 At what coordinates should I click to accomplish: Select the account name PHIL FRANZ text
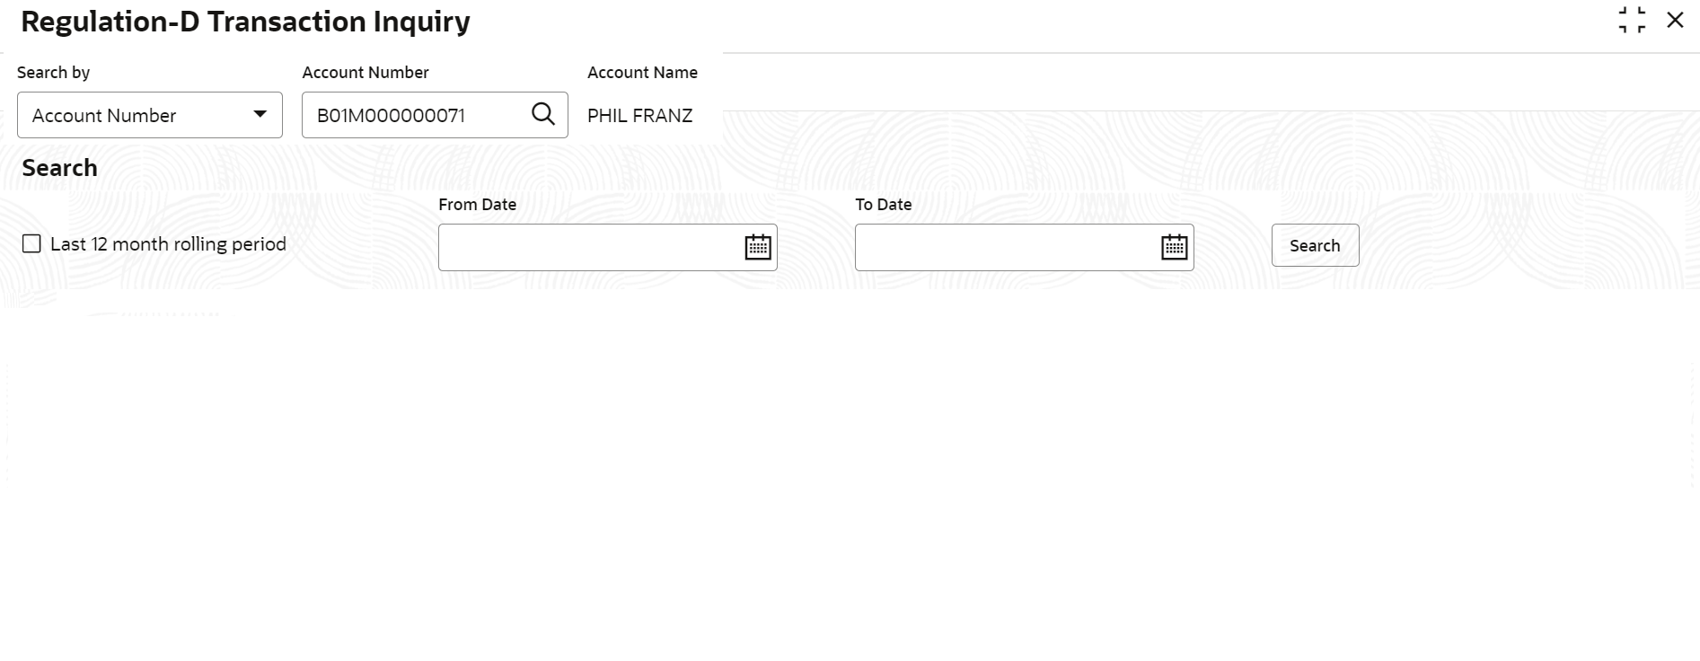[640, 116]
